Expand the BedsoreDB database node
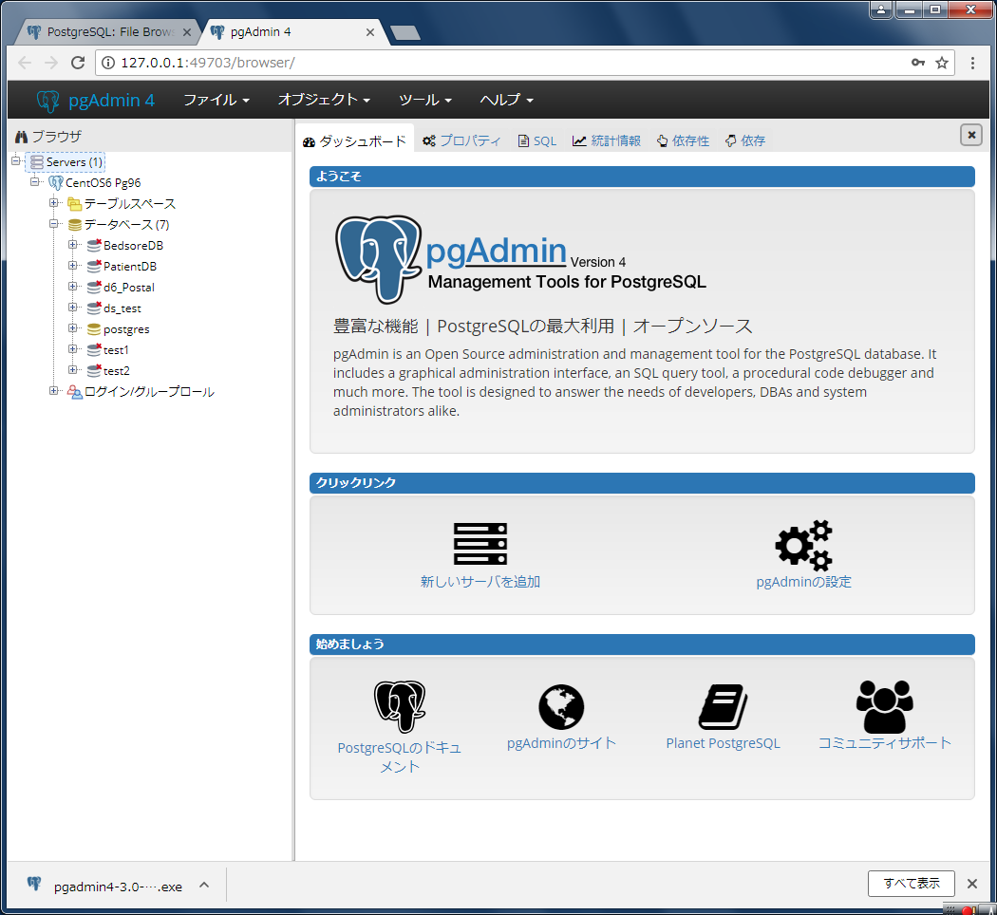The height and width of the screenshot is (915, 997). click(x=73, y=245)
